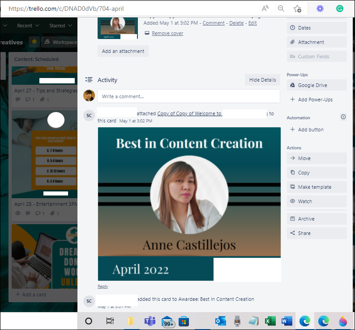355x330 pixels.
Task: Click the Activity list icon
Action: click(89, 80)
